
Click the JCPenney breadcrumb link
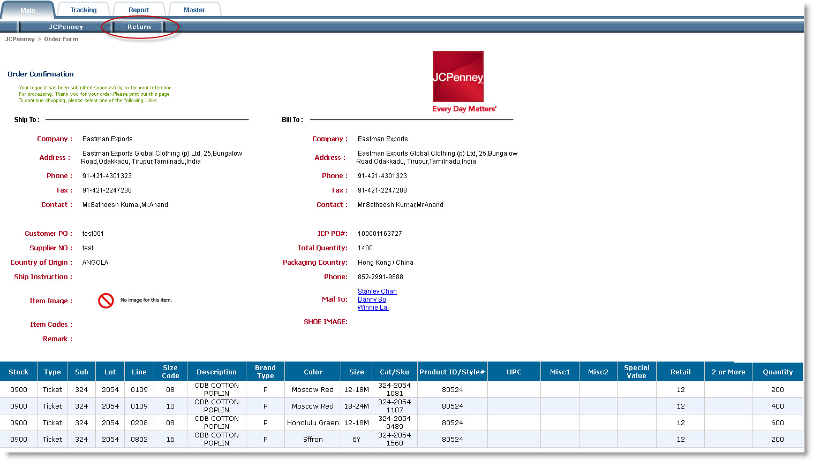(20, 39)
